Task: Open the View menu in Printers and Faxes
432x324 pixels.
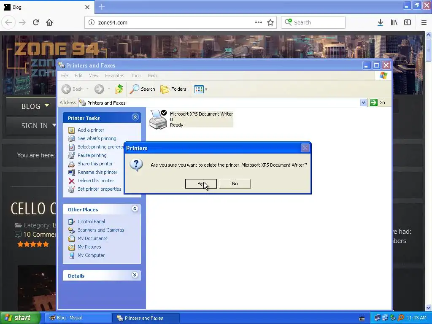Action: click(94, 76)
